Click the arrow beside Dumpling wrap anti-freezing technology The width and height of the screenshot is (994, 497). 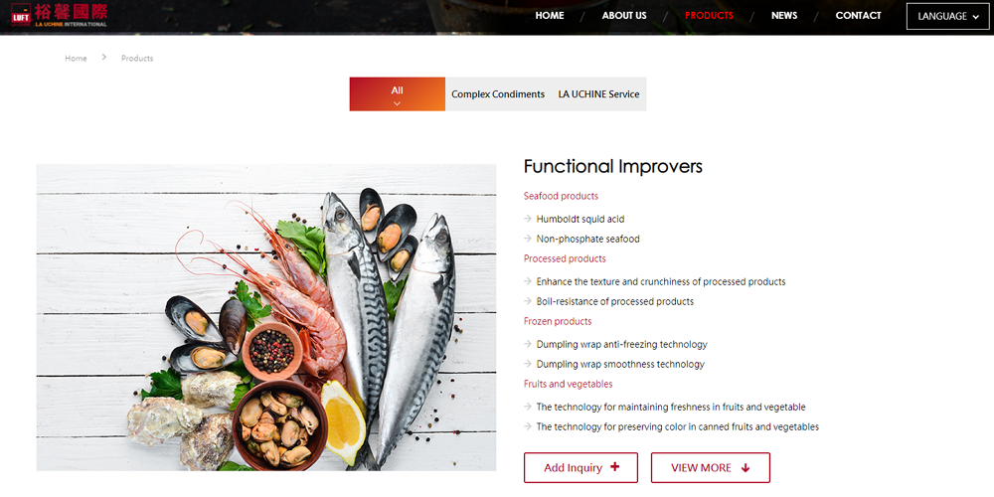pos(528,344)
